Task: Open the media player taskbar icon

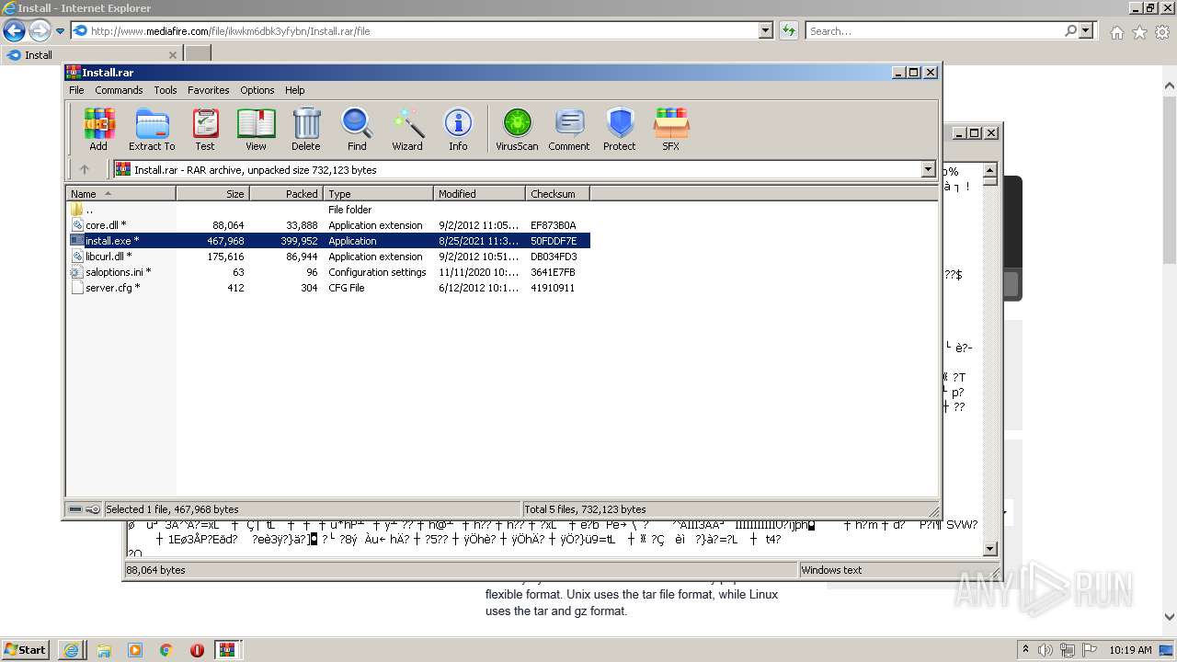Action: [134, 650]
